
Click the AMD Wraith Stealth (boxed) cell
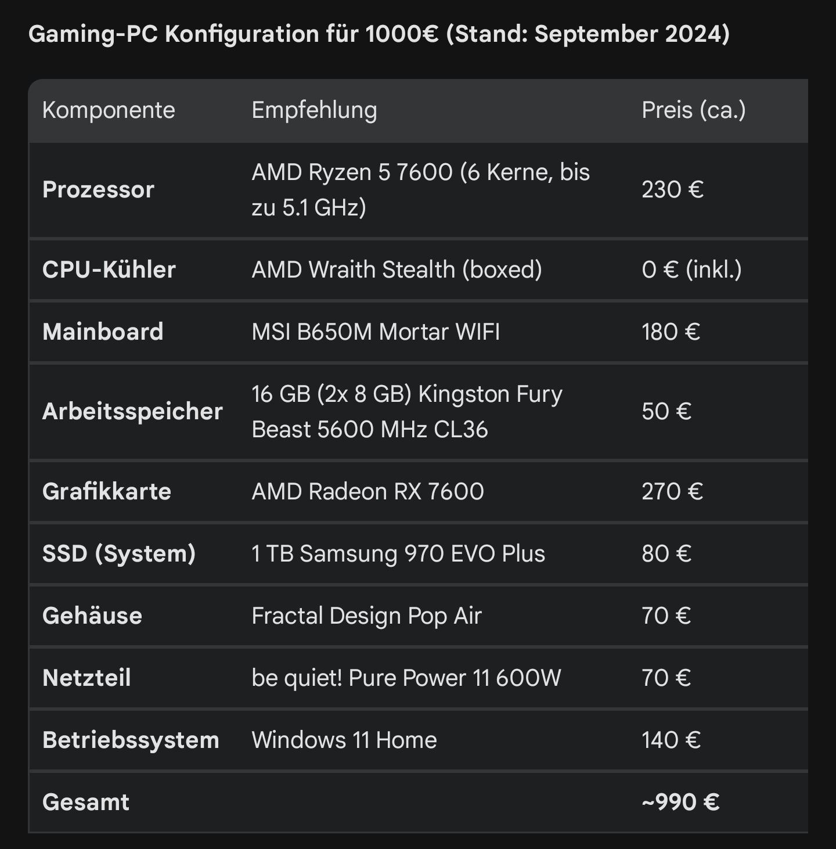click(397, 269)
